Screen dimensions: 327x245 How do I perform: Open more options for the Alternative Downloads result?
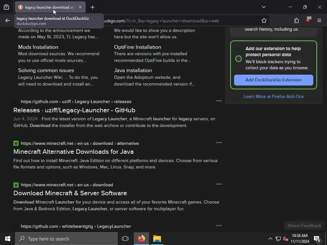219,143
